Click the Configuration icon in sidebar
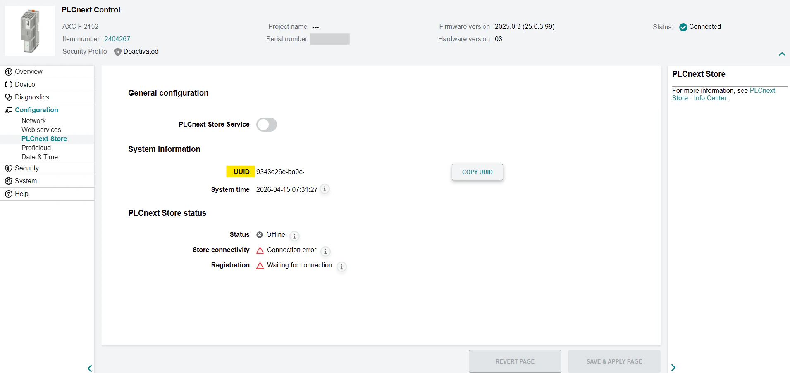Screen dimensions: 790x373 (x=8, y=110)
